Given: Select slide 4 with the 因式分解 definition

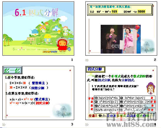Looking at the screenshot, I should pyautogui.click(x=121, y=93).
